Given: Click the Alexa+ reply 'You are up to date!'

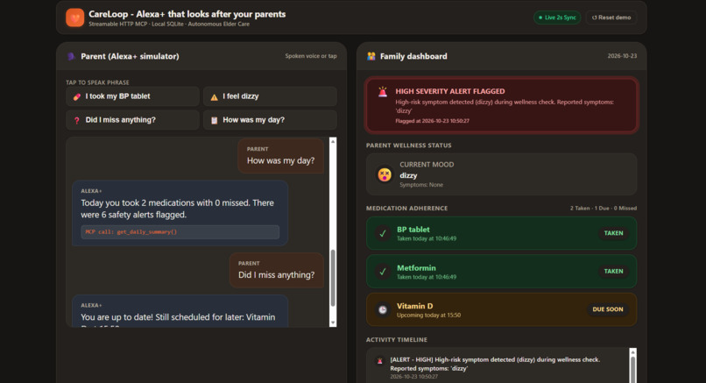Looking at the screenshot, I should pyautogui.click(x=180, y=311).
